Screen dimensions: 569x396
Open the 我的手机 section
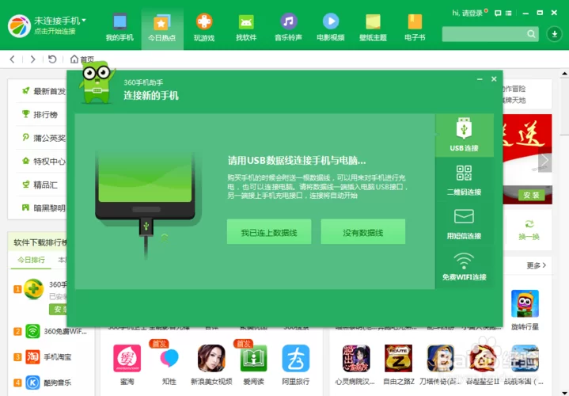[x=119, y=28]
